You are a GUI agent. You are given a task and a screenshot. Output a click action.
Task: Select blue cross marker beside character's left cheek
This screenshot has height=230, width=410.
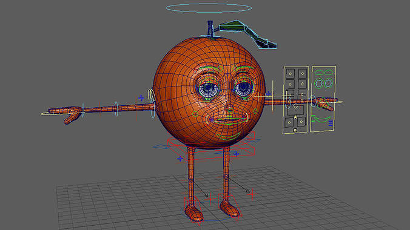269,93
